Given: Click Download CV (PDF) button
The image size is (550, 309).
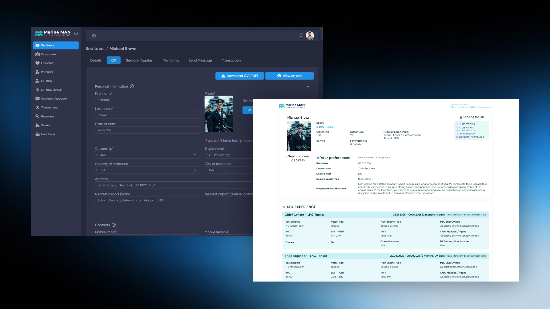Looking at the screenshot, I should (239, 76).
